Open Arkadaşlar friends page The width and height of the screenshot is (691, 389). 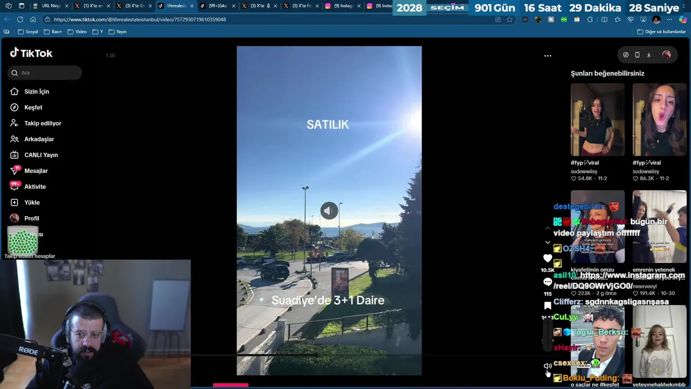pos(32,139)
